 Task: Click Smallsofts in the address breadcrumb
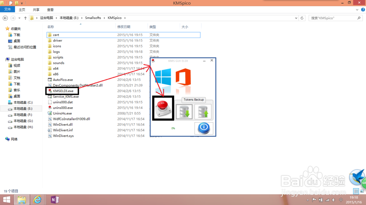[x=93, y=18]
